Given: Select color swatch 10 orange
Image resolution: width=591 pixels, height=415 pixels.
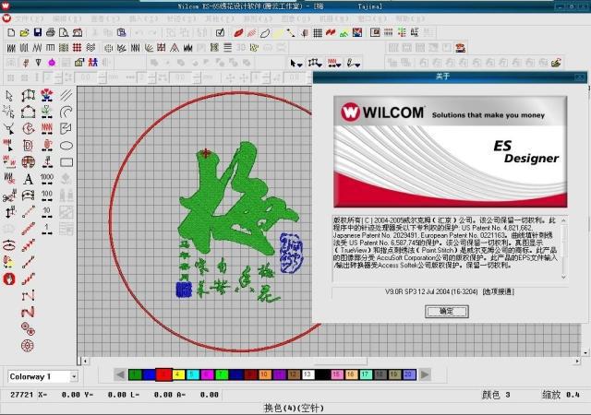Looking at the screenshot, I should (265, 374).
